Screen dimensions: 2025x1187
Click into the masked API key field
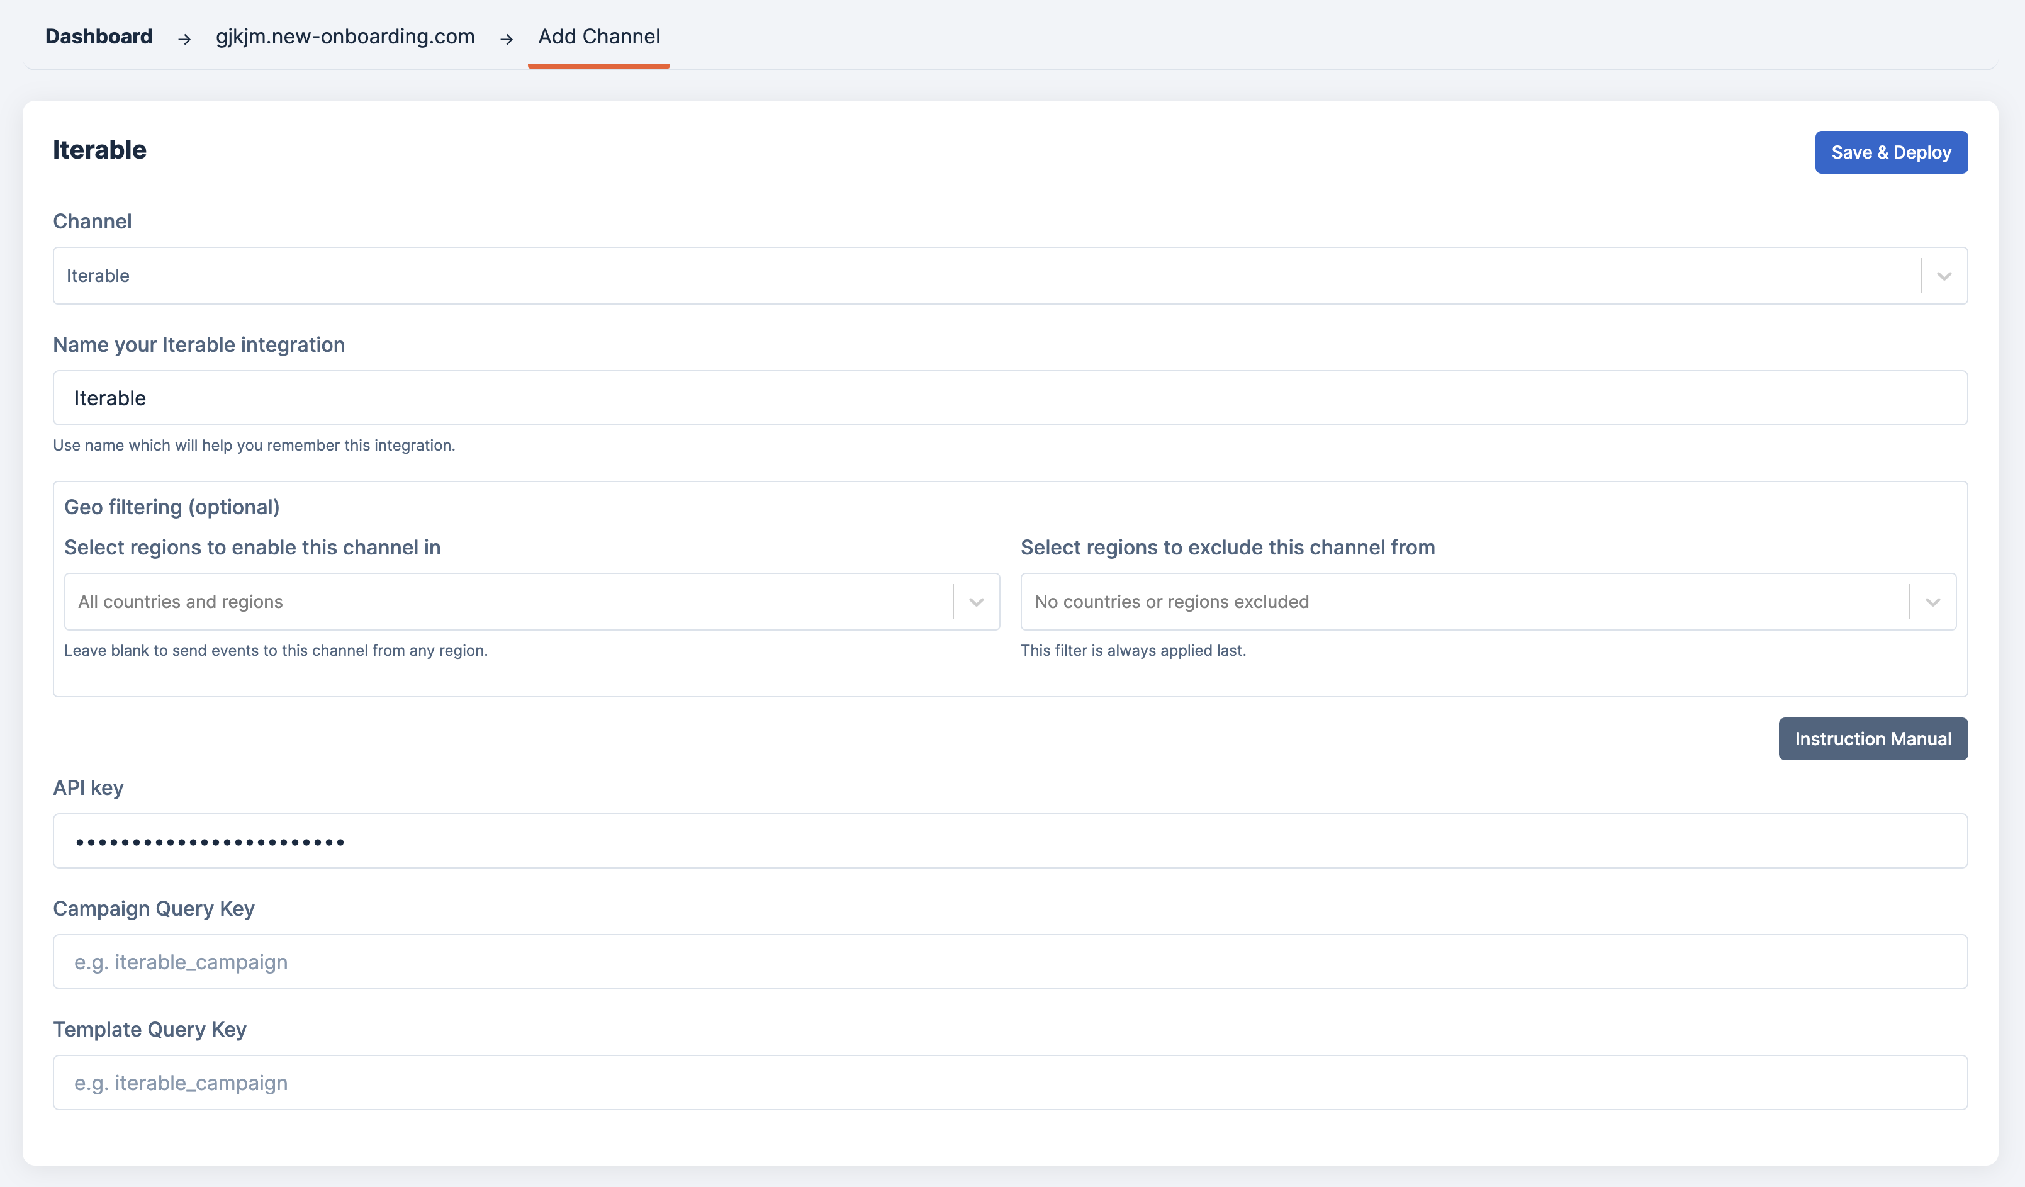tap(1009, 841)
